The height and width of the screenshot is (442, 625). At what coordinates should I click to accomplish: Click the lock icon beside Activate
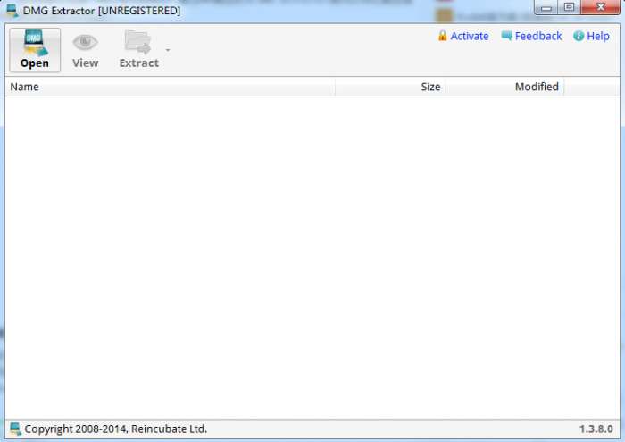(x=443, y=36)
